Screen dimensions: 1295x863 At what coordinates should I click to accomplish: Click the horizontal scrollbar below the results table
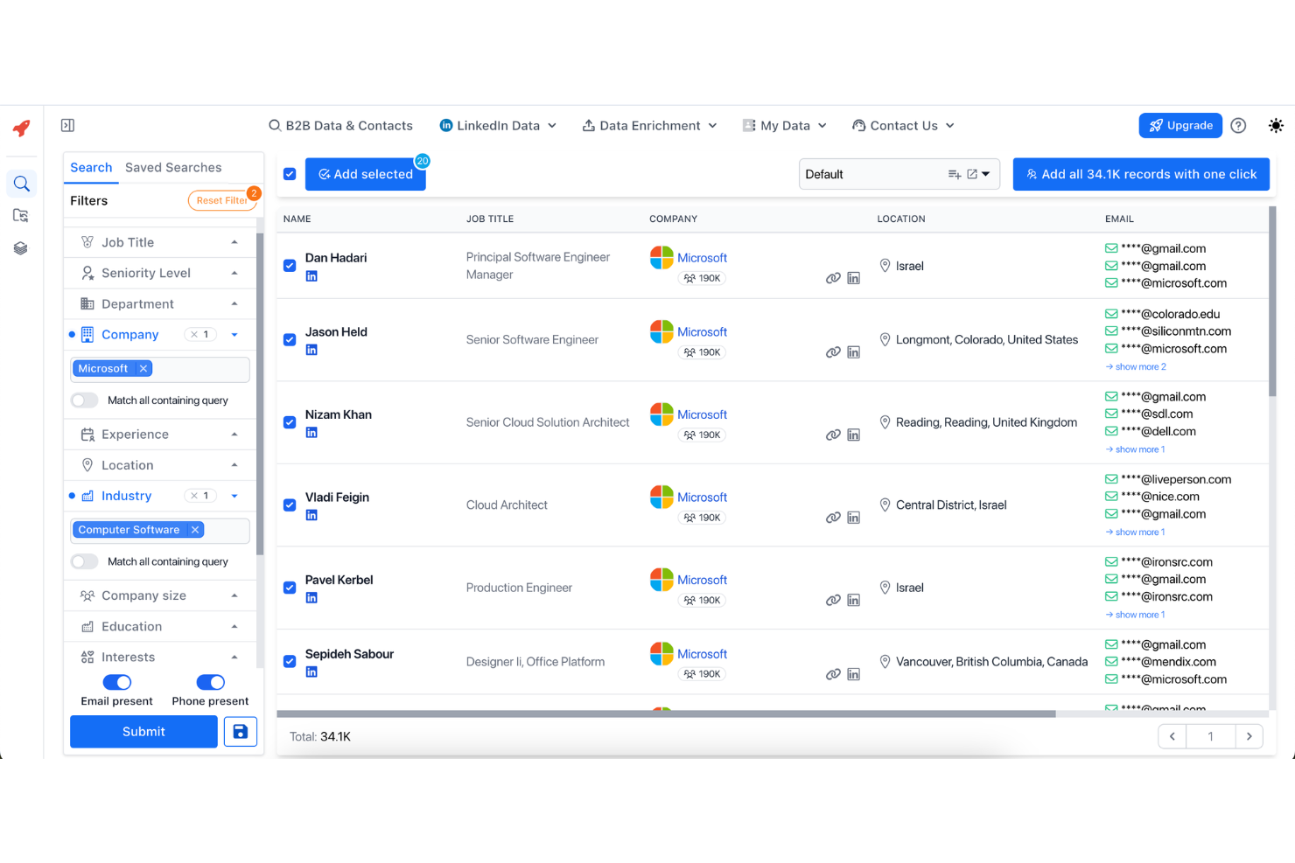pos(665,714)
